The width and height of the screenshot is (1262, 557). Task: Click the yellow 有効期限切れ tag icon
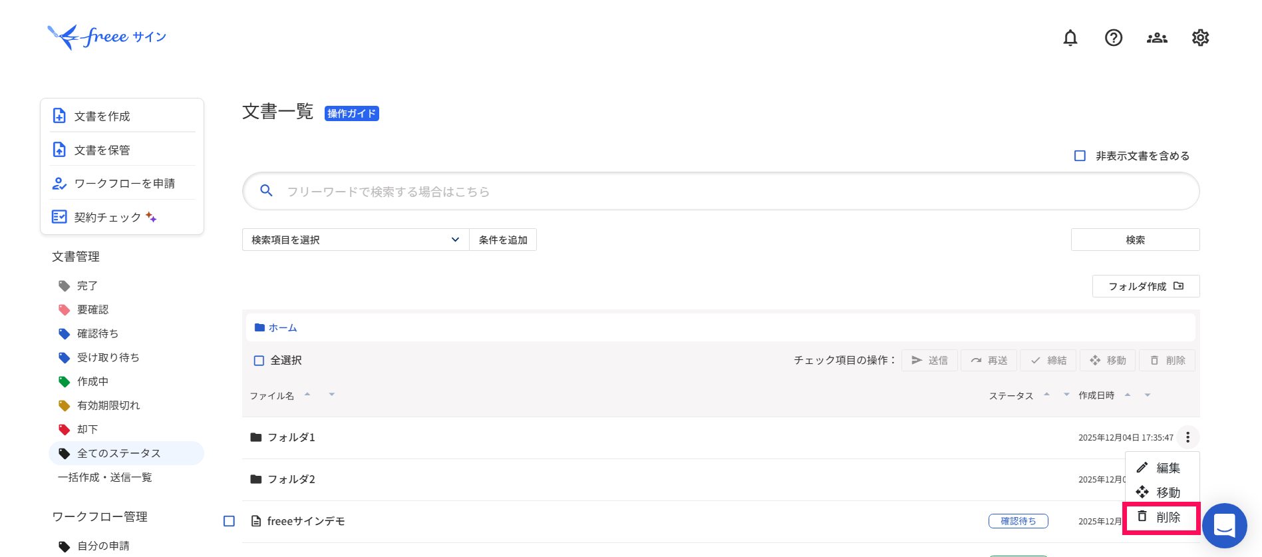(x=65, y=406)
